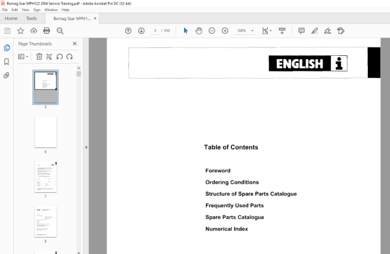Select page 5 thumbnail
This screenshot has height=254, width=390.
(45, 87)
